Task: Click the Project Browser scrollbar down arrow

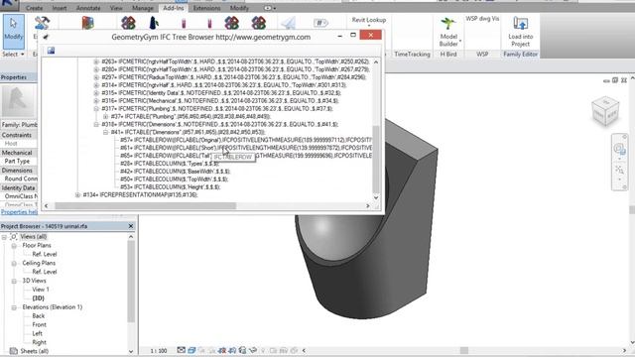Action: click(x=131, y=351)
